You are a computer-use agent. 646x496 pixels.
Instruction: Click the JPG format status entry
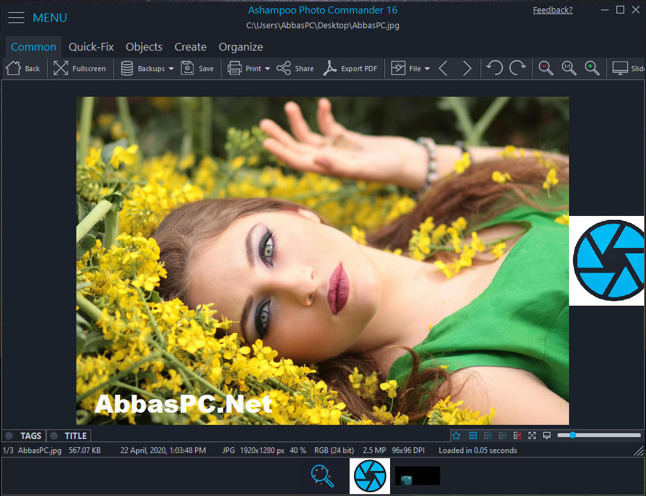pyautogui.click(x=228, y=451)
